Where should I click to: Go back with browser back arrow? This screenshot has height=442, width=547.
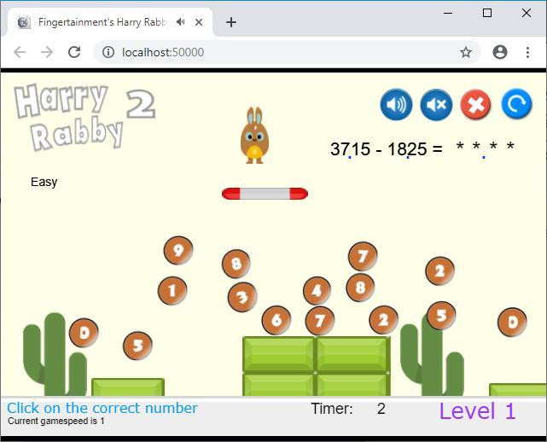pos(20,52)
